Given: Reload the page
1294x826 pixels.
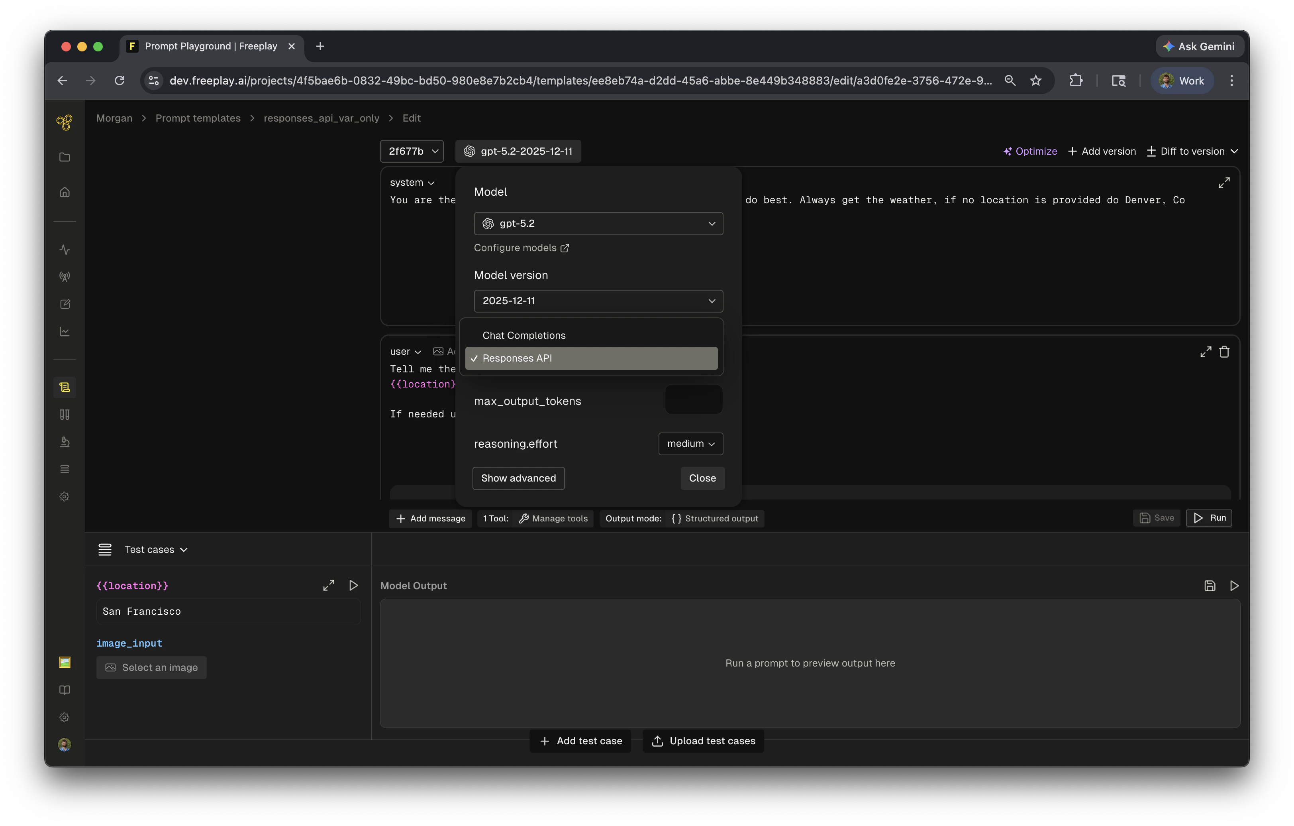Looking at the screenshot, I should 119,81.
